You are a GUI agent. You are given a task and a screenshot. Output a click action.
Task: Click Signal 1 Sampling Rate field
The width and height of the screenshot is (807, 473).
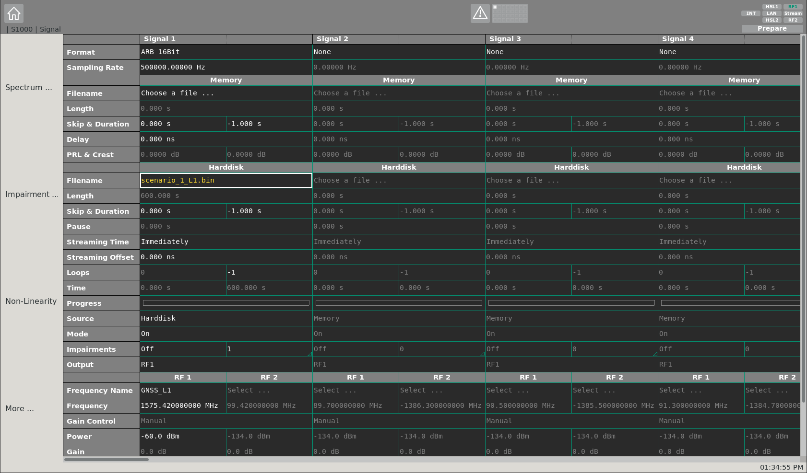225,68
